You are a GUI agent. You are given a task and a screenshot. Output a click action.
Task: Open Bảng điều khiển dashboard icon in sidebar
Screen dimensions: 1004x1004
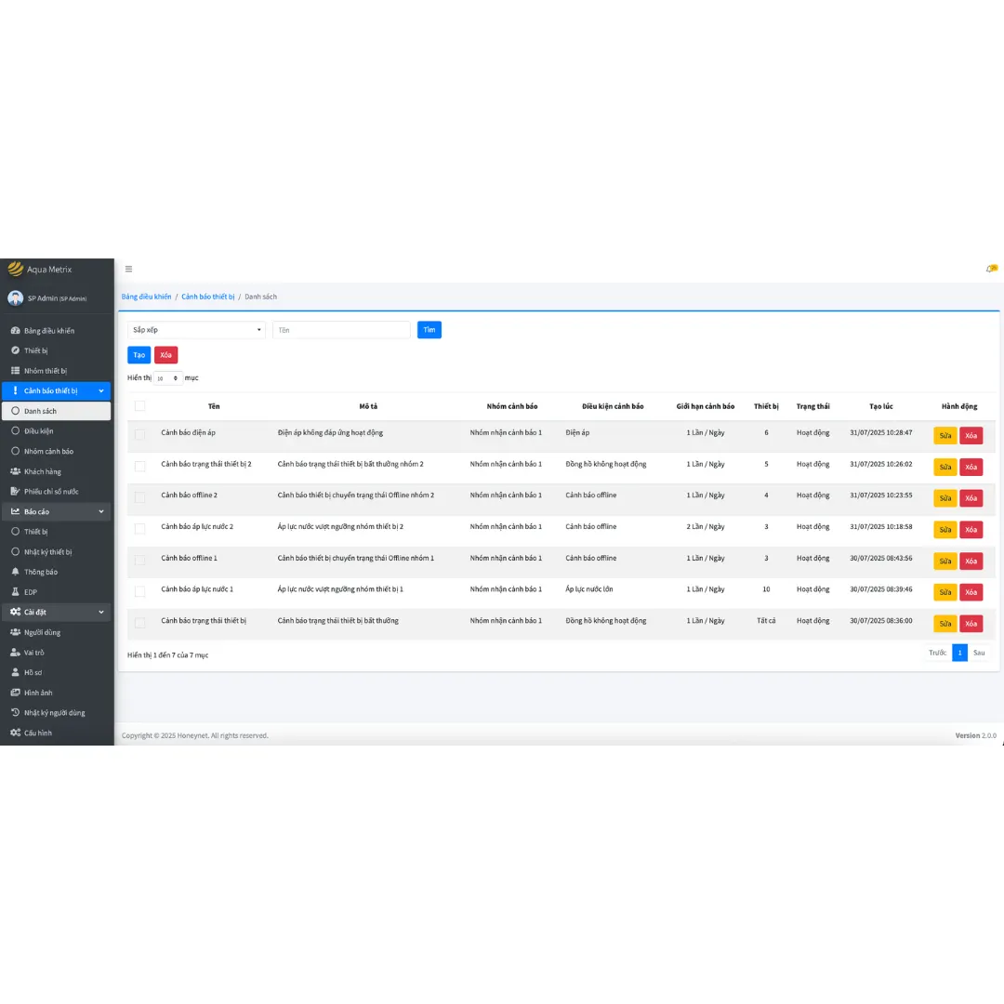(x=15, y=331)
